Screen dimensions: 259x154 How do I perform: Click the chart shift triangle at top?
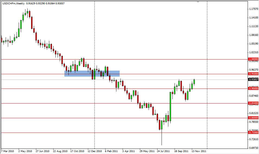(198, 2)
